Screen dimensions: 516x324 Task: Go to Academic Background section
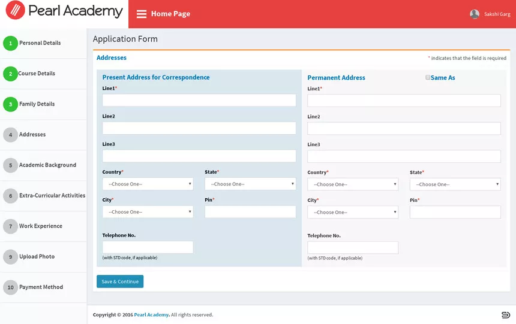pyautogui.click(x=47, y=165)
